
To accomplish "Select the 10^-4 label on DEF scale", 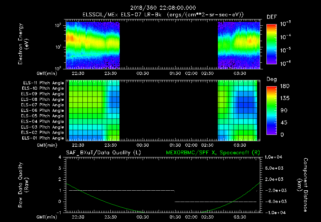I will click(x=285, y=37).
